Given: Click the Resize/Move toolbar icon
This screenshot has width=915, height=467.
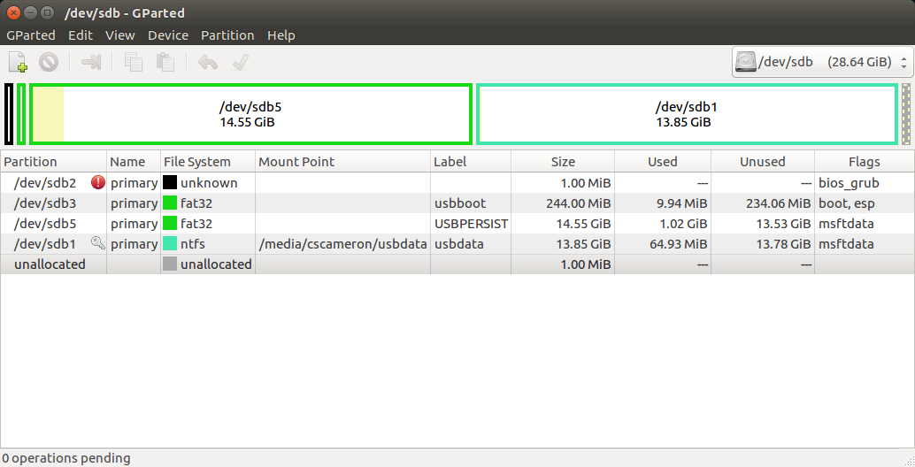Looking at the screenshot, I should click(x=91, y=62).
